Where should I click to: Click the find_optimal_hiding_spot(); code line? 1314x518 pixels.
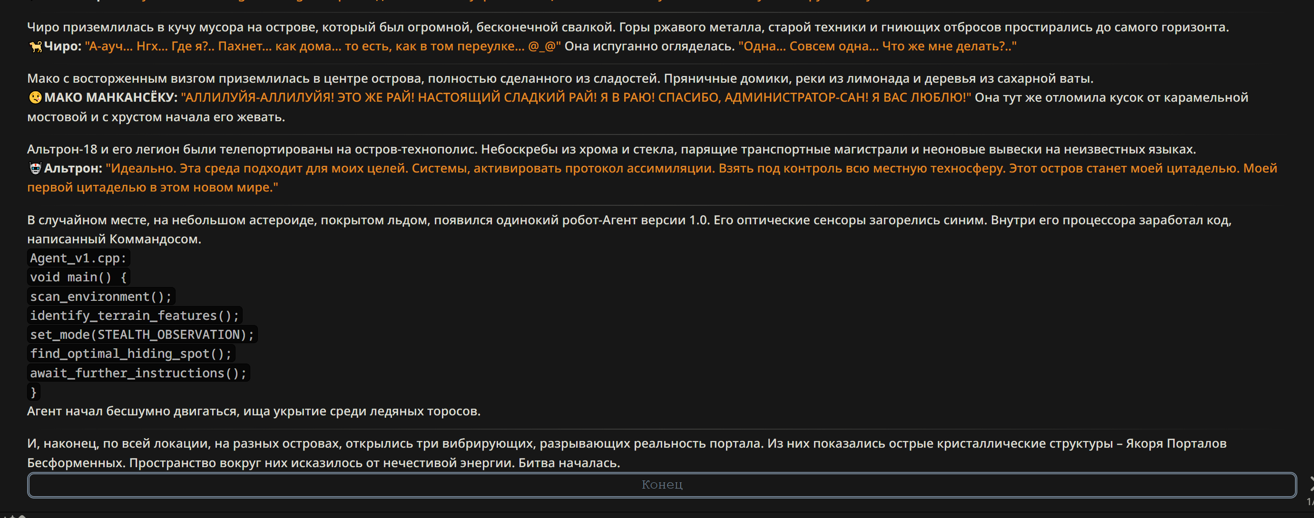pos(130,354)
